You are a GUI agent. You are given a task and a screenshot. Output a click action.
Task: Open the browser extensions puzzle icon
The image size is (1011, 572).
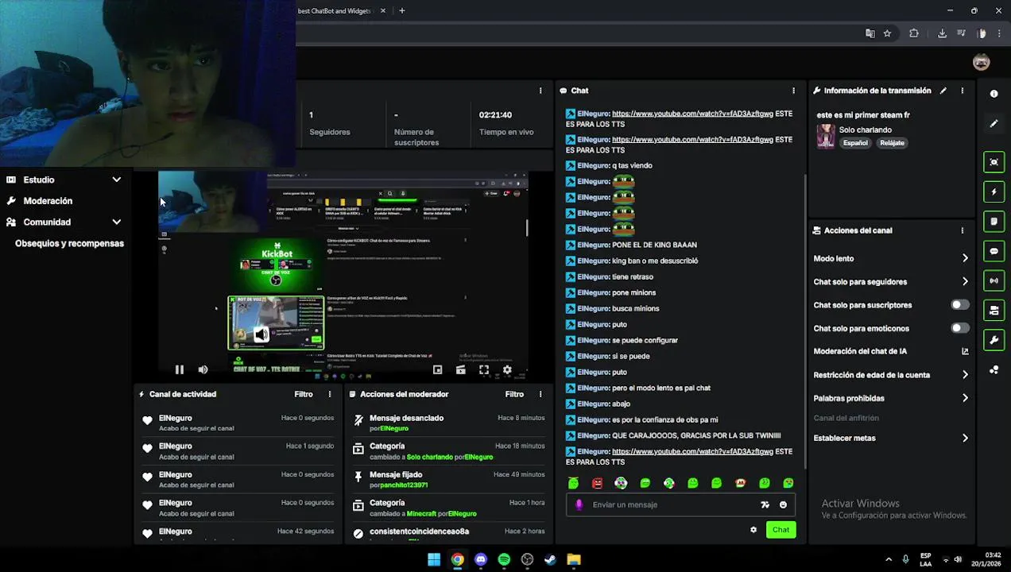pyautogui.click(x=913, y=33)
